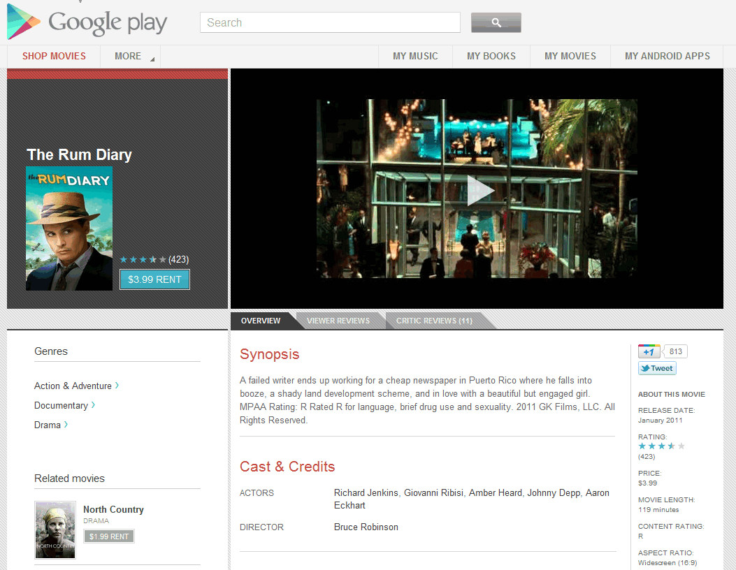Click the Cast & Credits heading

tap(287, 467)
